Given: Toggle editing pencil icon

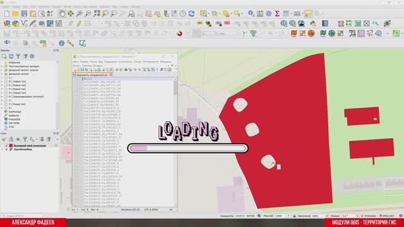Looking at the screenshot, I should point(79,23).
